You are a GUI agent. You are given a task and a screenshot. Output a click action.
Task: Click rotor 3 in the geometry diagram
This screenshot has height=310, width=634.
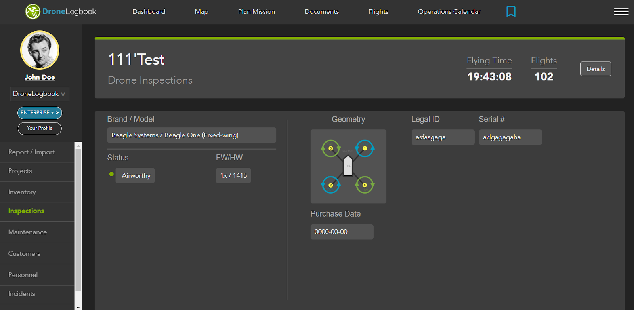tap(330, 148)
